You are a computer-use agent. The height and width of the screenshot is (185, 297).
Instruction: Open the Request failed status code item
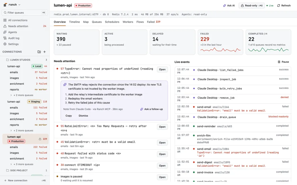[x=162, y=154]
